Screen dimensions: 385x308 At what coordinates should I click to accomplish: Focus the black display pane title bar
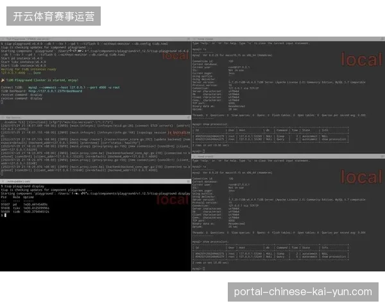[x=96, y=181]
